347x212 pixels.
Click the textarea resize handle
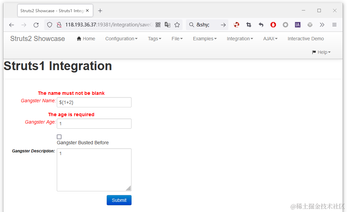128,188
